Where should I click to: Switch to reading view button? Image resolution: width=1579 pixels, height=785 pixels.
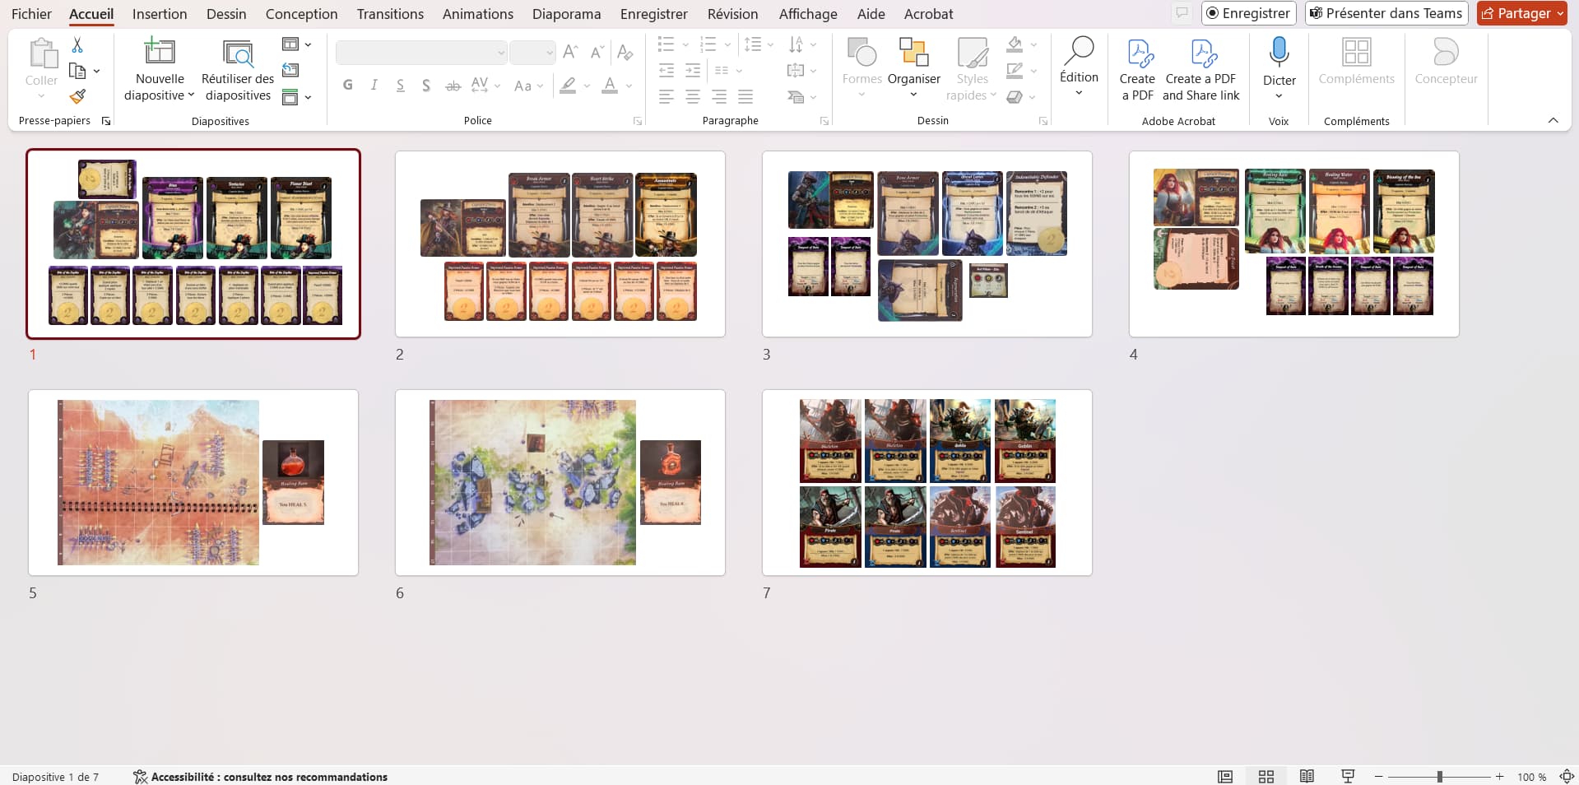(x=1307, y=777)
